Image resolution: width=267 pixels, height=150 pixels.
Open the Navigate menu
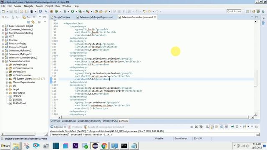click(x=29, y=6)
